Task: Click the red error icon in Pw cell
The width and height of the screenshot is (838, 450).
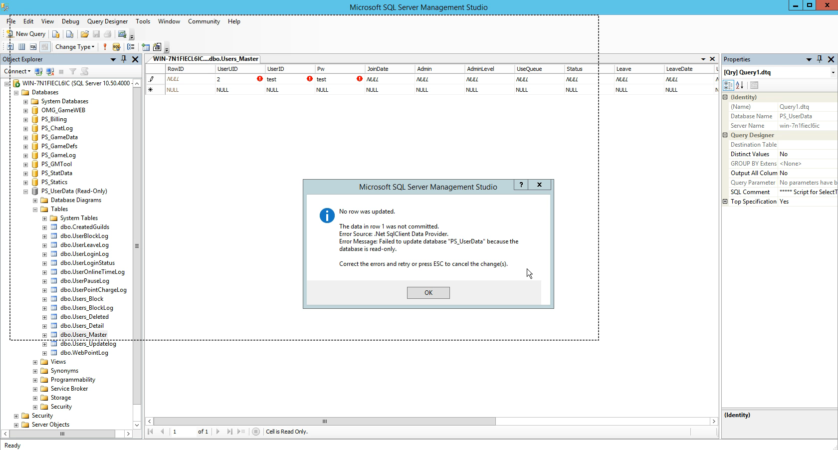Action: (360, 79)
